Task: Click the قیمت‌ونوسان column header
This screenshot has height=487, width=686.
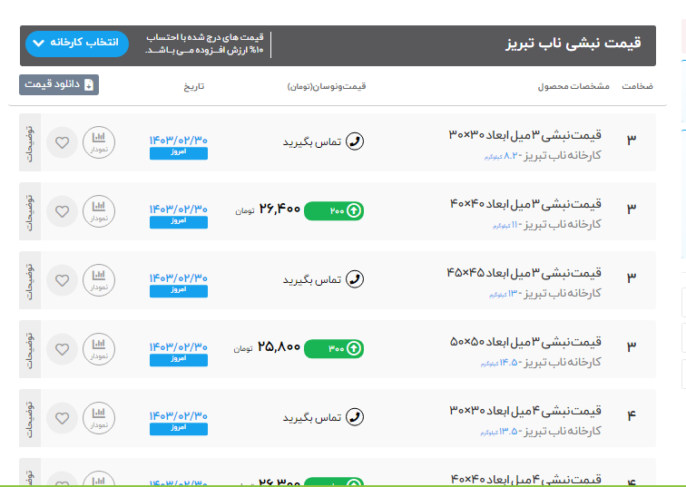Action: coord(327,86)
